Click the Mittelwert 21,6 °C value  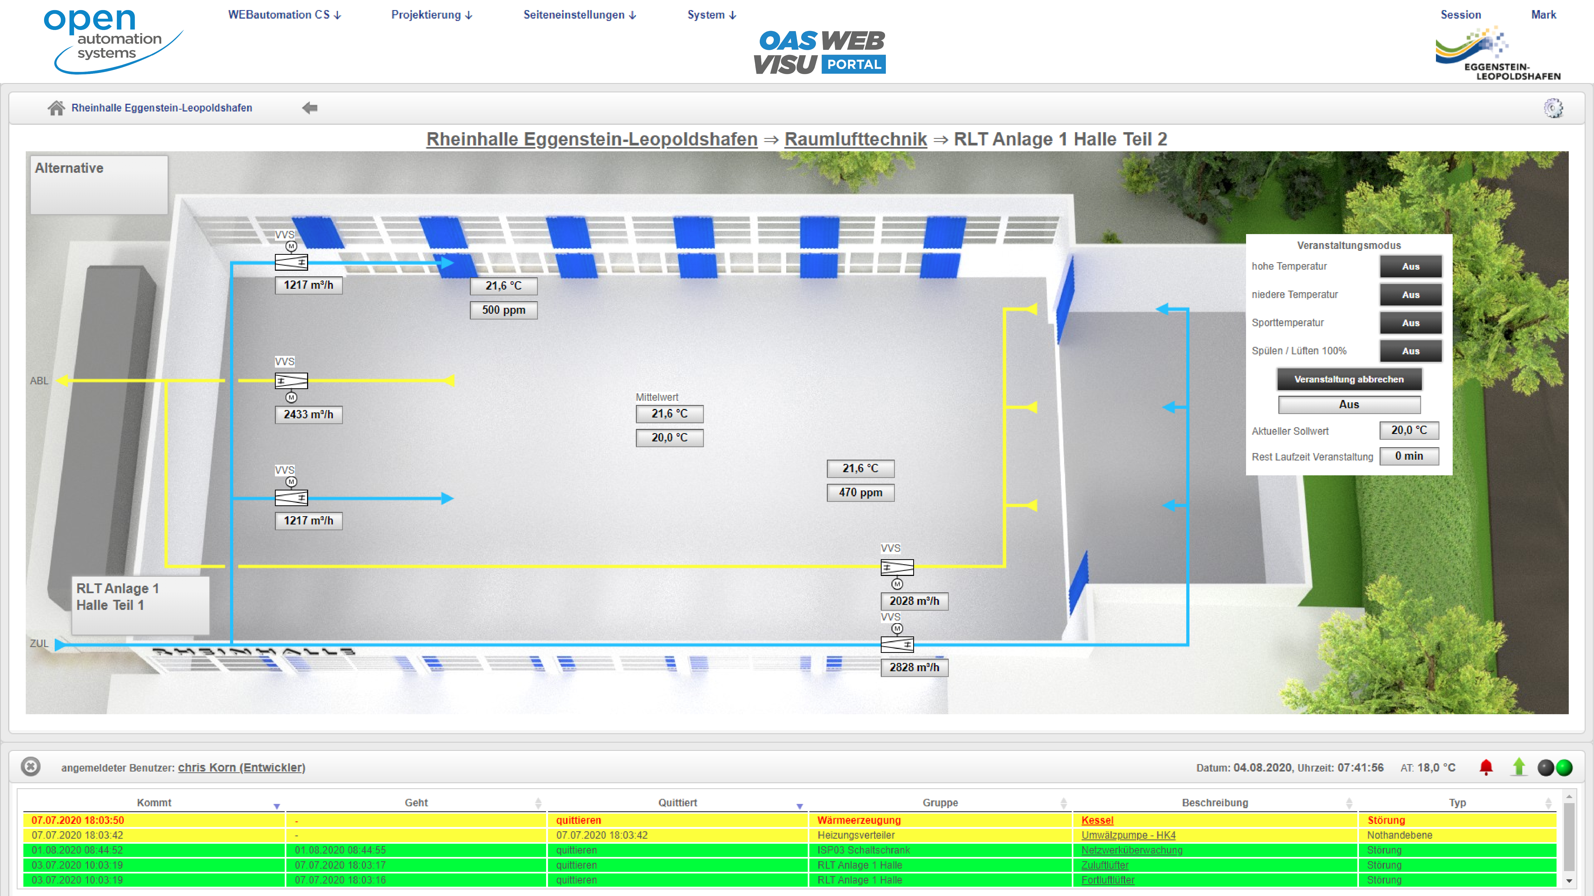(x=670, y=414)
